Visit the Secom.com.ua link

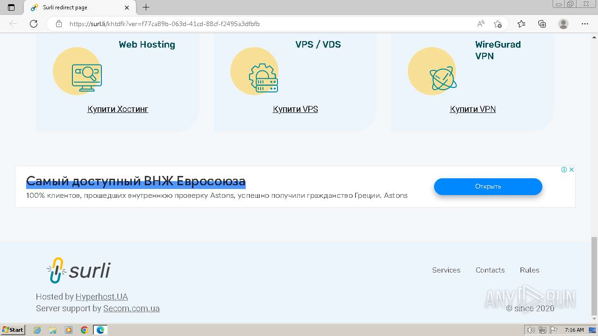click(x=131, y=308)
